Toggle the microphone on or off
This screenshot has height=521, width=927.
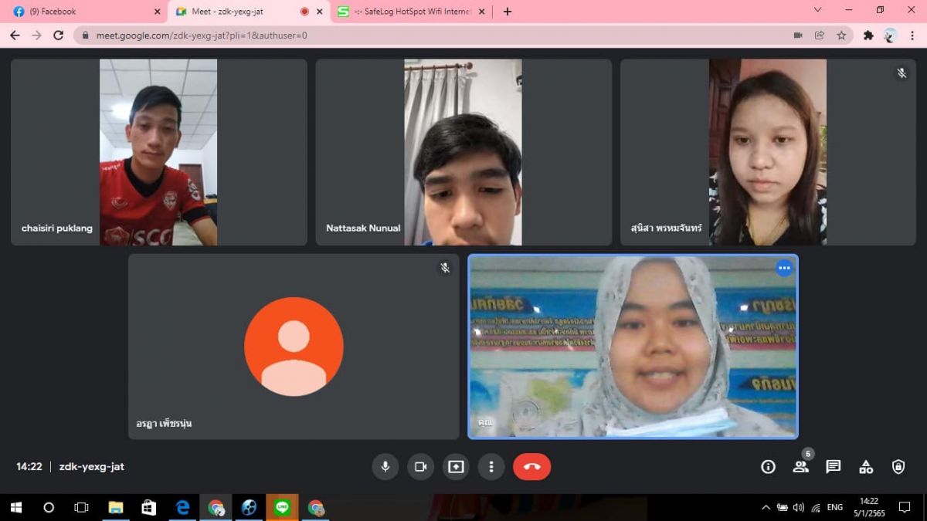(385, 466)
